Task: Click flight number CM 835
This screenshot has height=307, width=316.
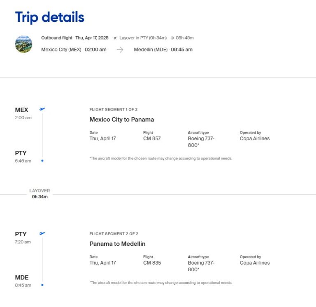Action: click(152, 263)
